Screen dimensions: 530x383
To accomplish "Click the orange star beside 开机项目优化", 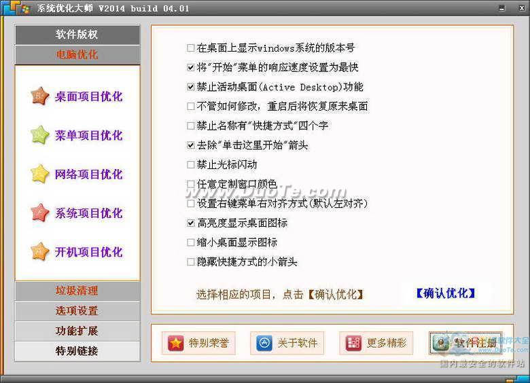I will 40,252.
